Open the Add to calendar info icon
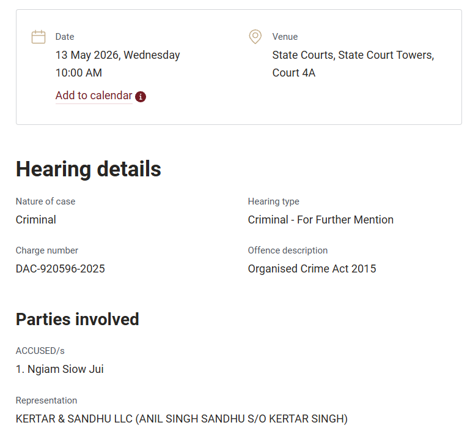The image size is (470, 447). 141,97
